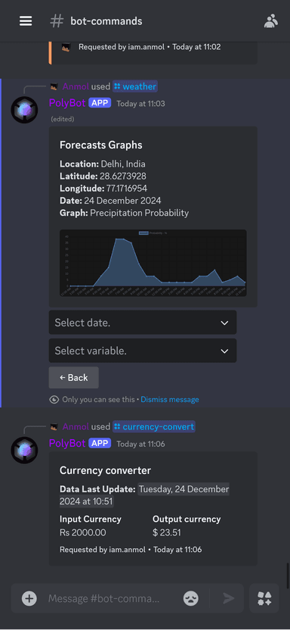Show the member list icon
This screenshot has width=290, height=630.
pos(271,21)
